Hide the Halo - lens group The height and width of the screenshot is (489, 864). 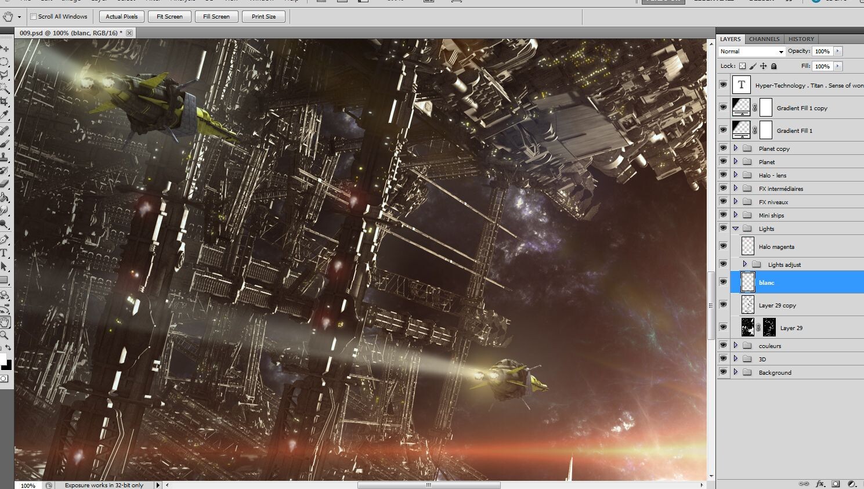coord(723,175)
